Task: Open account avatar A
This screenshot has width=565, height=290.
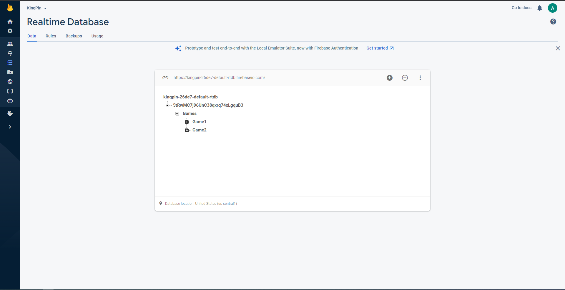Action: click(x=553, y=8)
